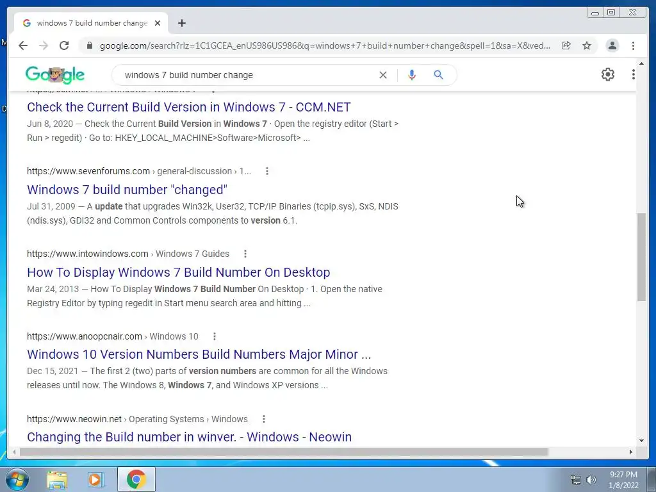Share this page using the share icon
656x492 pixels.
point(566,45)
